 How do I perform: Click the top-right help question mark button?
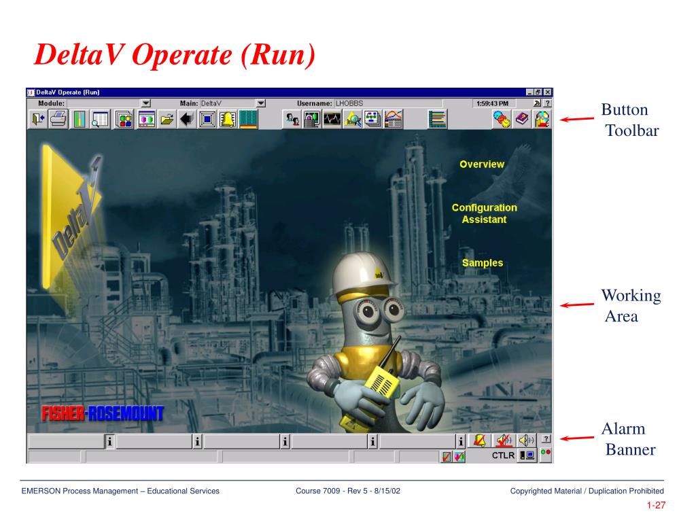547,103
